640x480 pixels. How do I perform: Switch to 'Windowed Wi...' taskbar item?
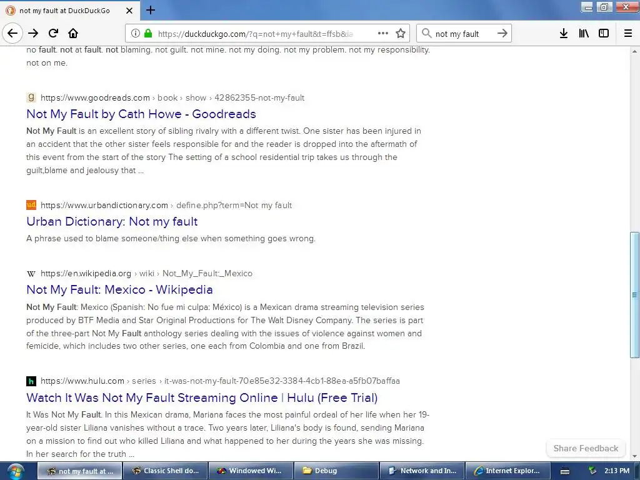251,471
